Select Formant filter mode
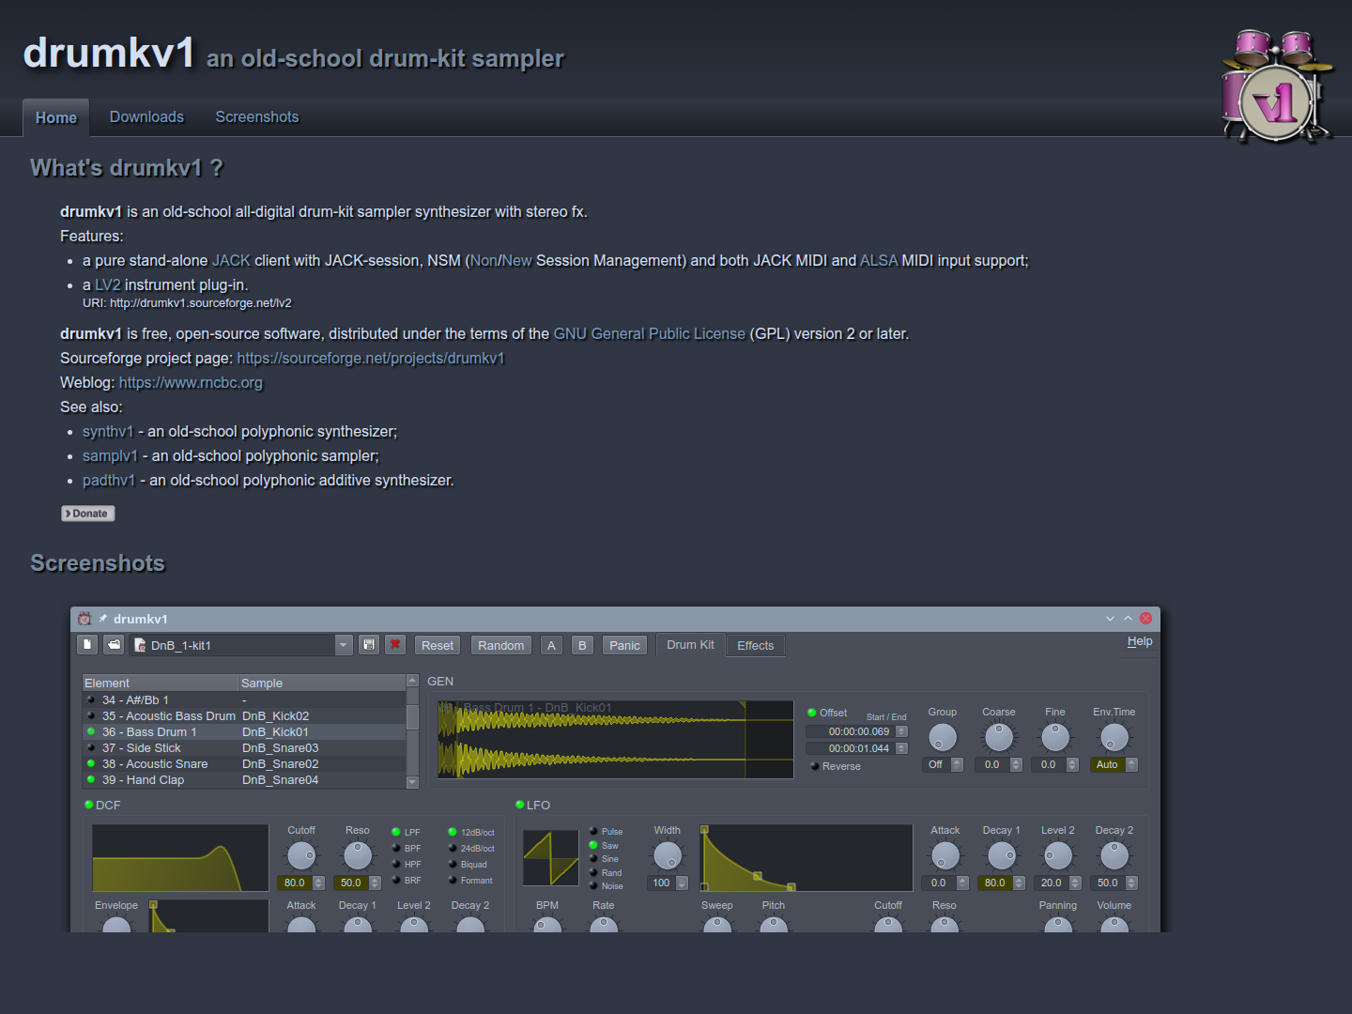Viewport: 1352px width, 1014px height. pyautogui.click(x=470, y=880)
